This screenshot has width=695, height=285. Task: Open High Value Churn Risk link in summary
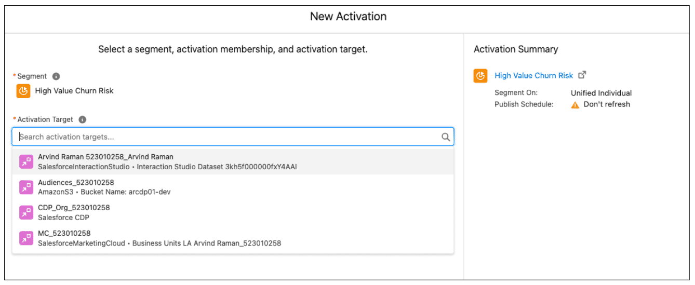click(533, 76)
